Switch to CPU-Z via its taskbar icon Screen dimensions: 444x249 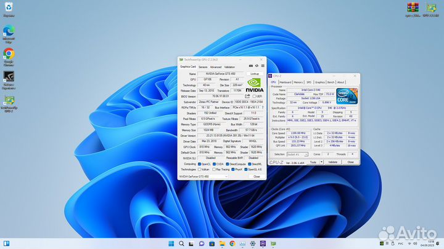click(263, 243)
